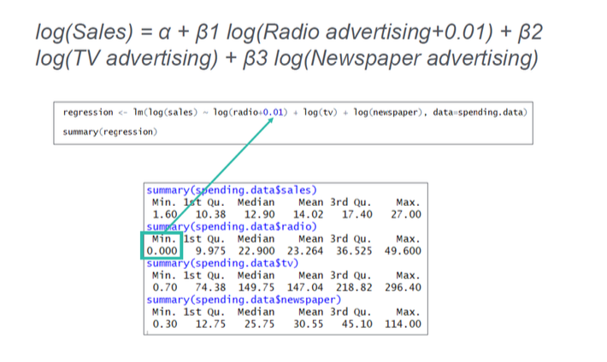Click the newspaper Min value 0.30

point(165,324)
